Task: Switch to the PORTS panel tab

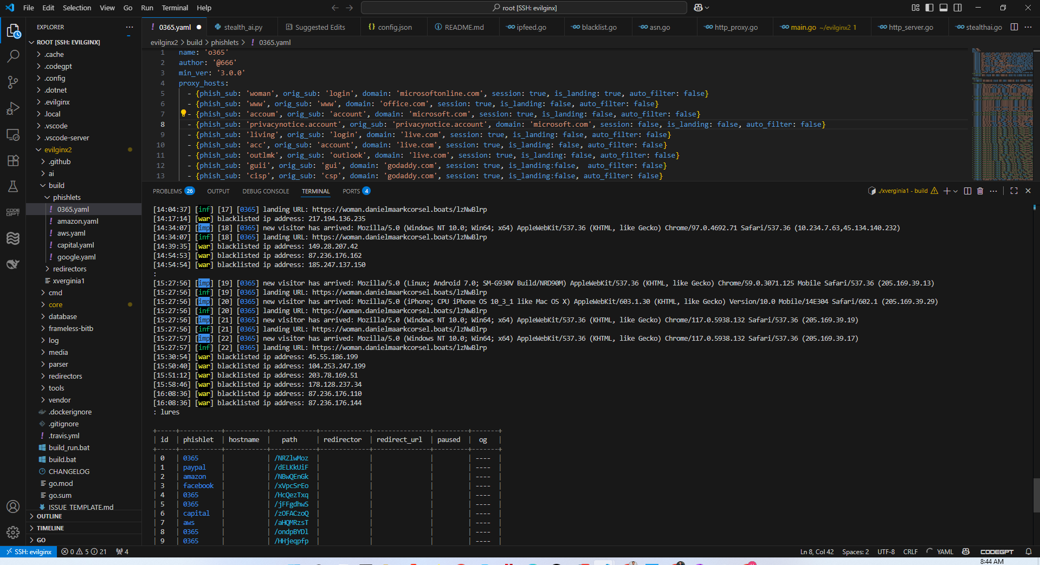Action: tap(356, 191)
